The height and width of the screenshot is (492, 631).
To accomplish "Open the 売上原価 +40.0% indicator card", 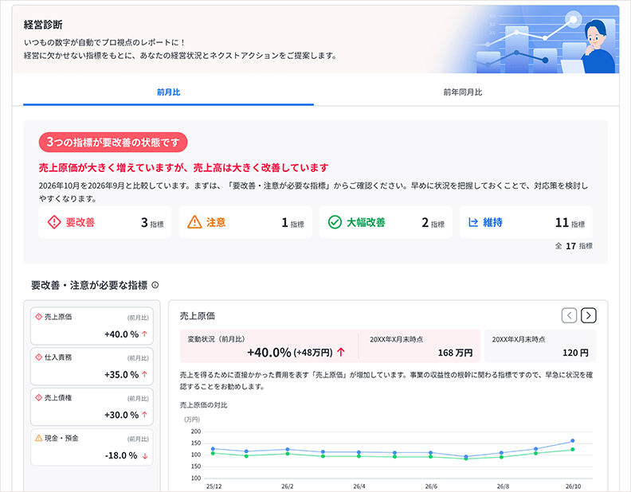I will (92, 326).
